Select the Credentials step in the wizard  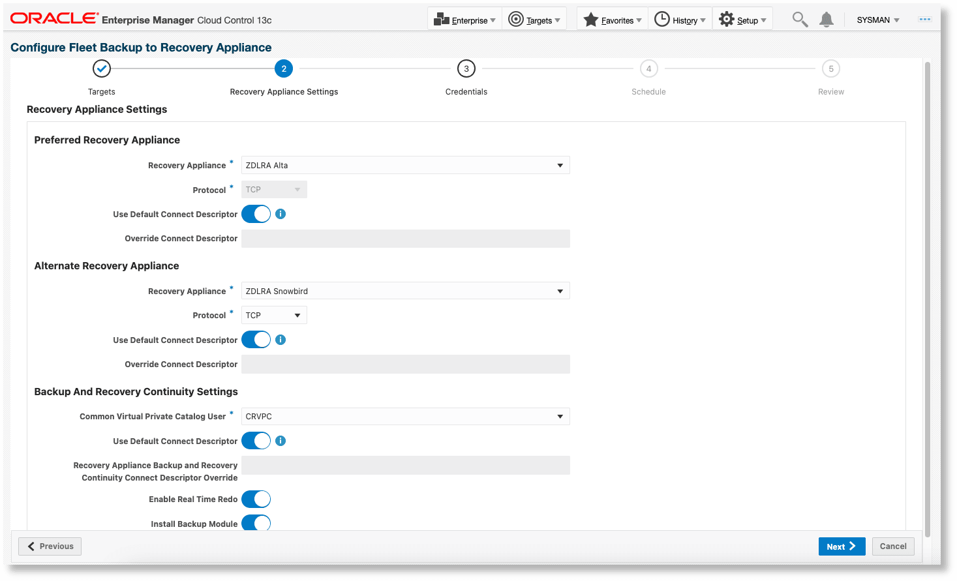coord(466,68)
